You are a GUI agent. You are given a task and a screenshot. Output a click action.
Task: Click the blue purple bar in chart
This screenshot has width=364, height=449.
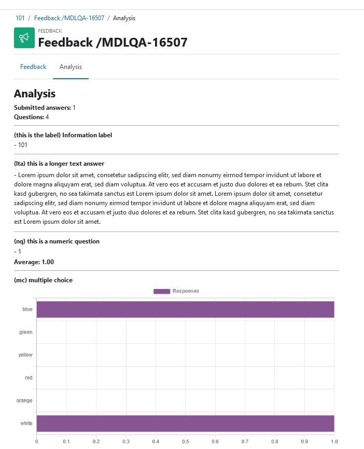186,309
